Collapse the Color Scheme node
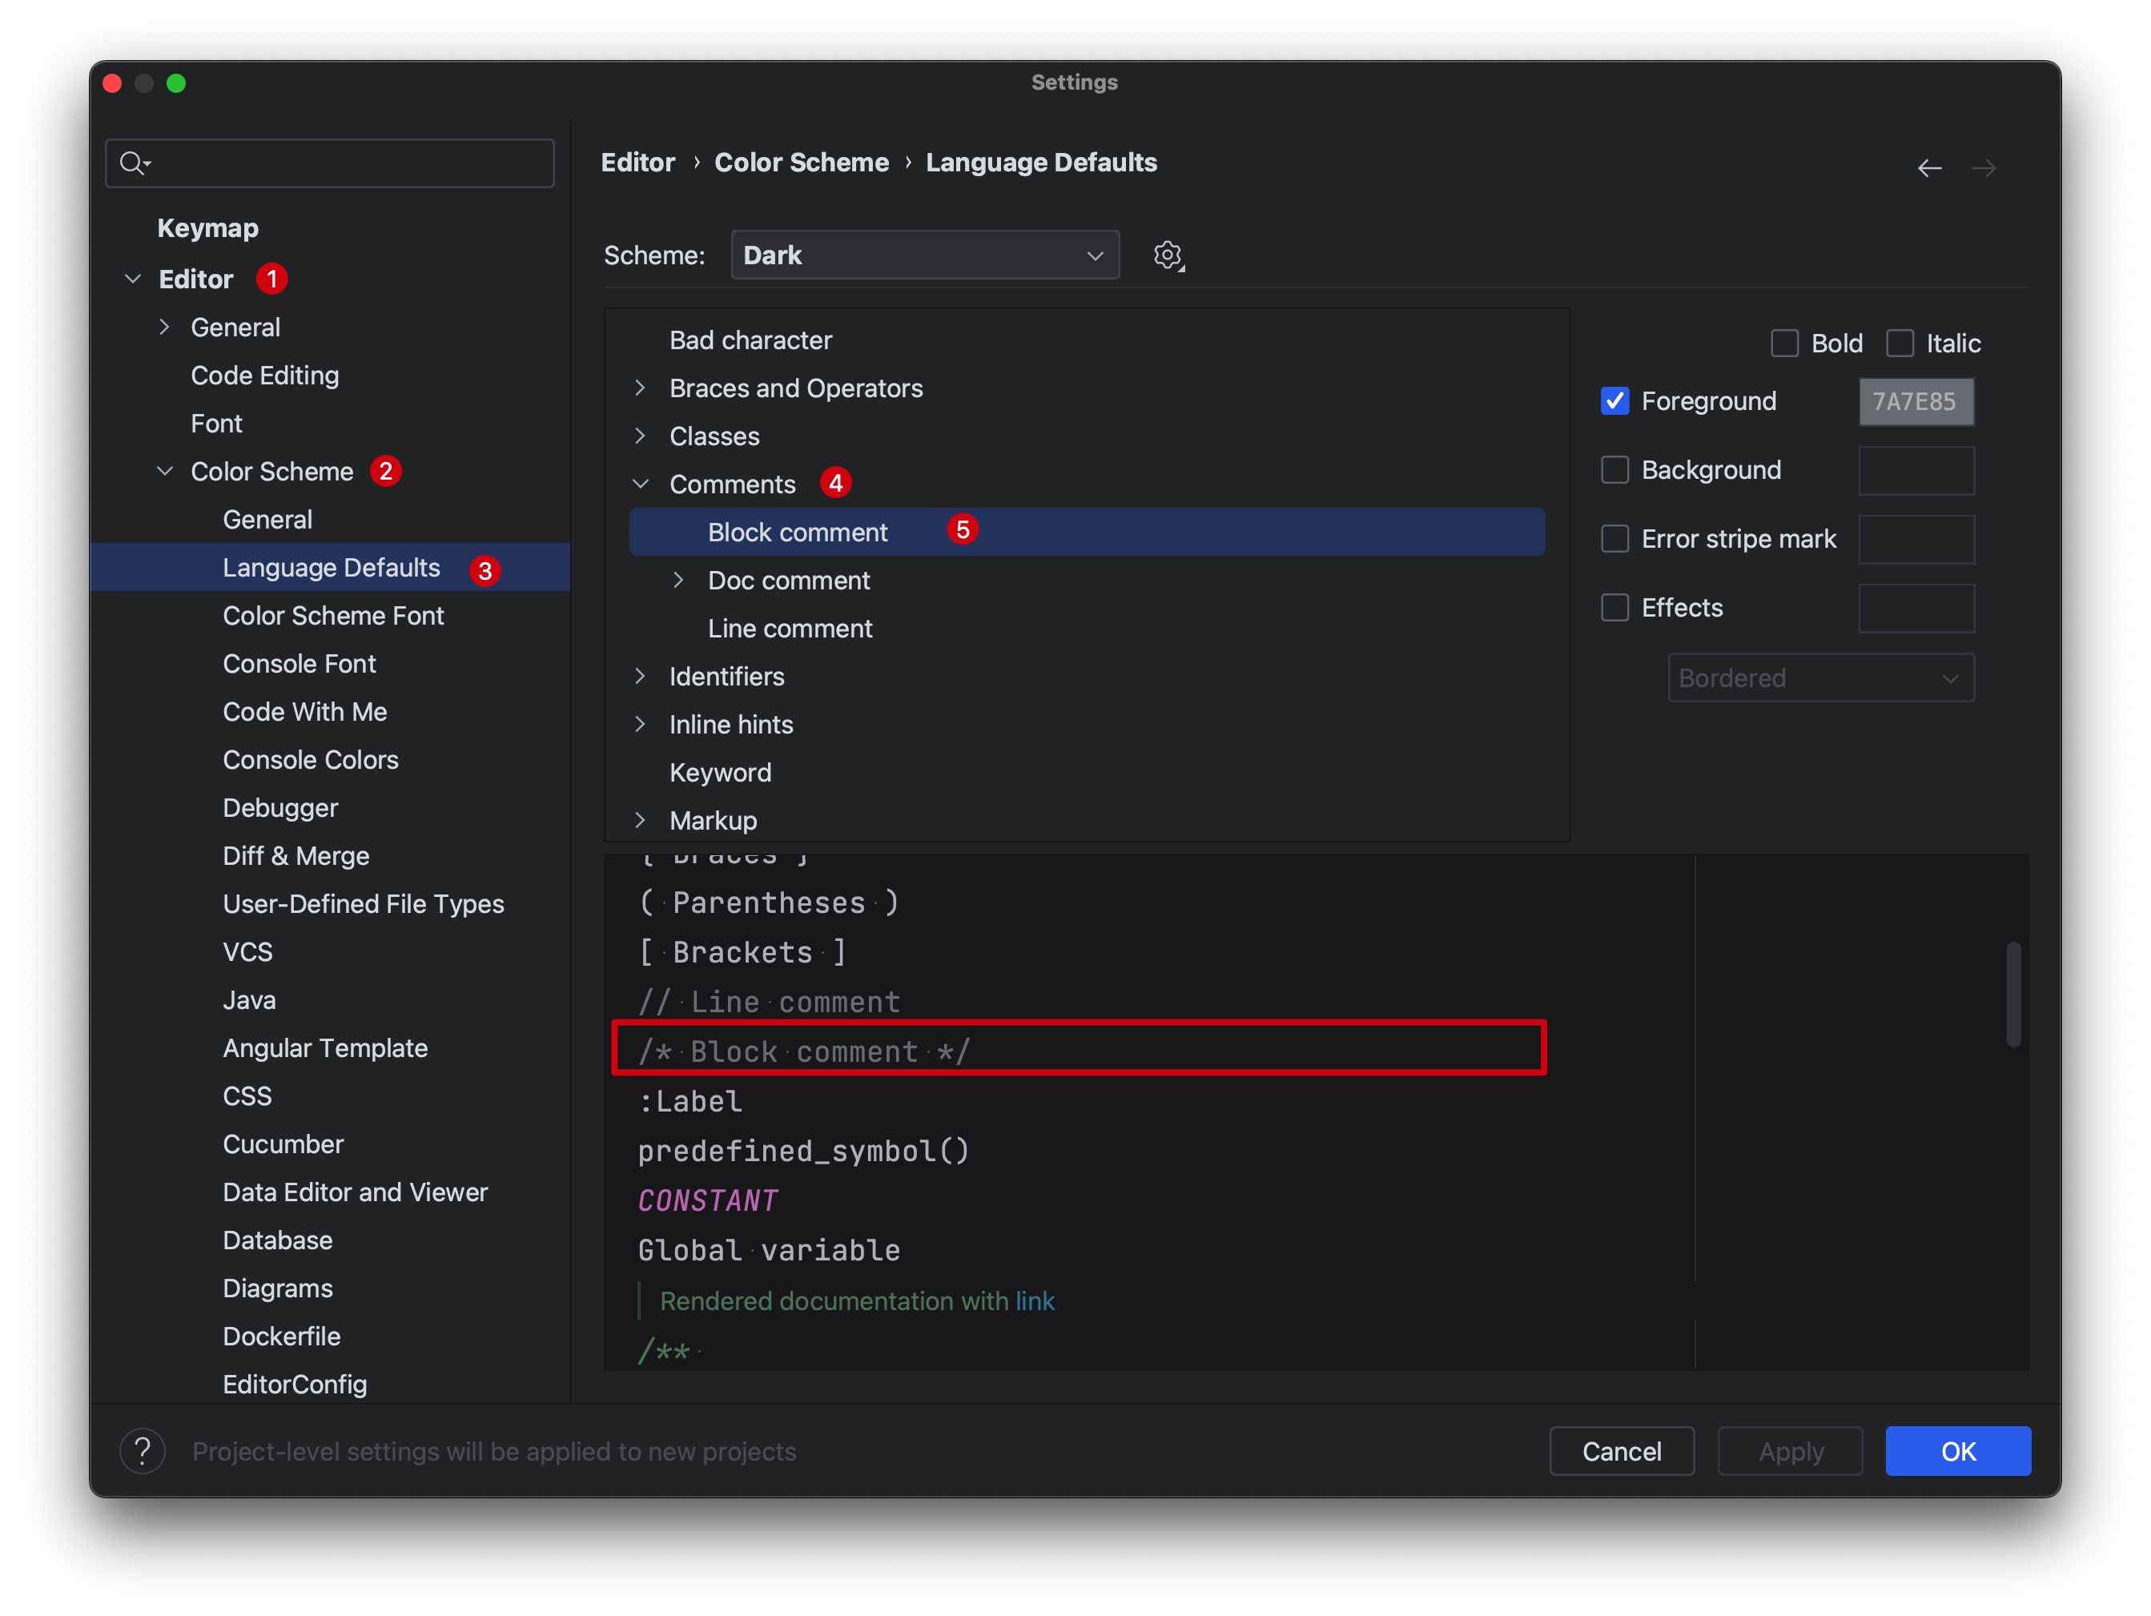2151x1616 pixels. pos(165,472)
